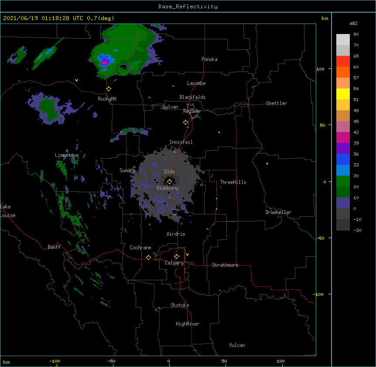The width and height of the screenshot is (376, 367).
Task: Click the green echo cell west of RockyMH
Action: (x=49, y=109)
